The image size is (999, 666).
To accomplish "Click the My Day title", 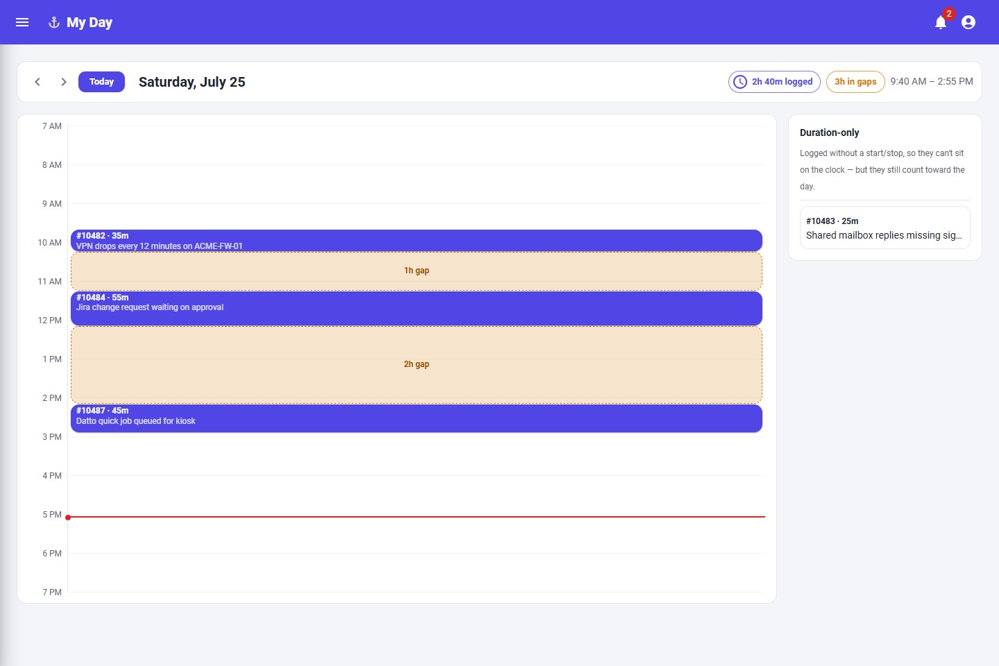I will (x=89, y=22).
